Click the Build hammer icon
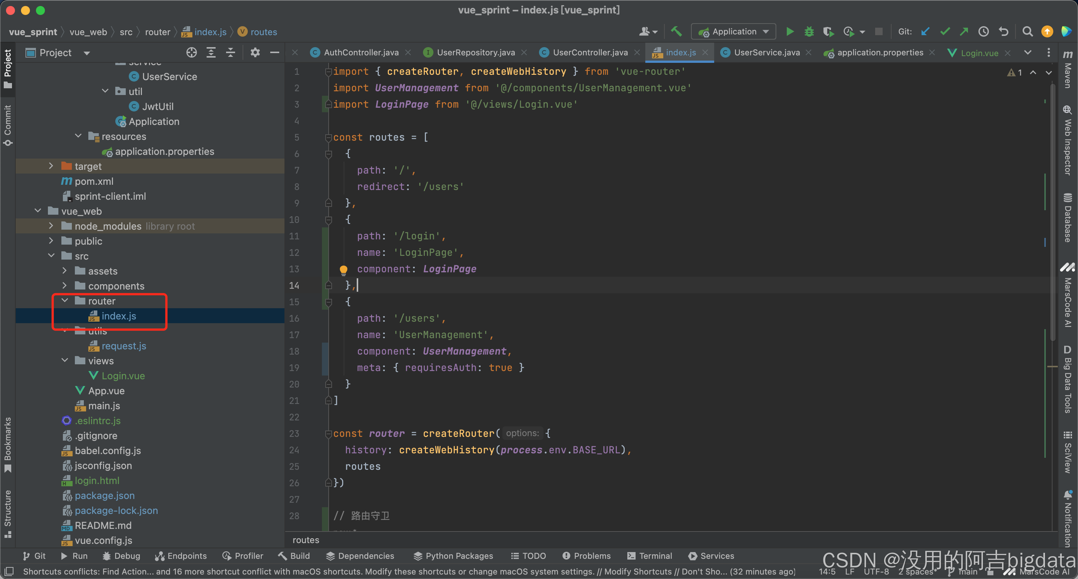Screen dimensions: 1078x579 point(676,31)
